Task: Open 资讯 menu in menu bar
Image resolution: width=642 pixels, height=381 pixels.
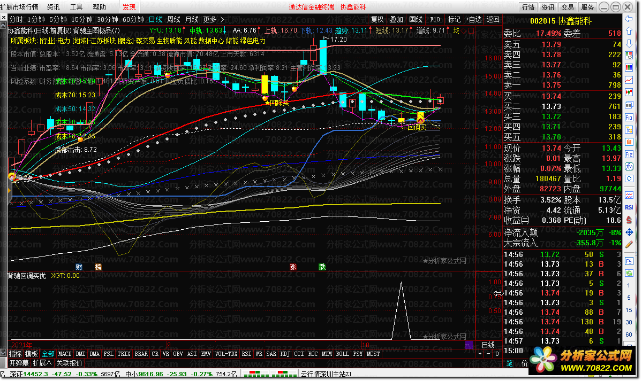Action: 53,7
